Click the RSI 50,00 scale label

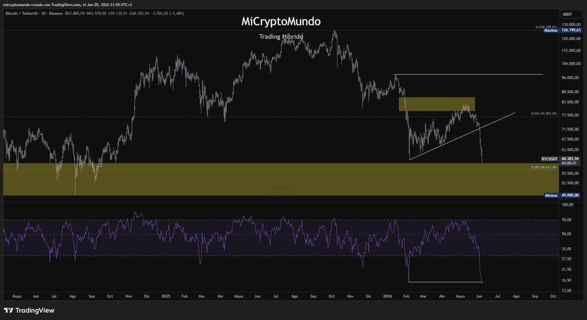(566, 234)
